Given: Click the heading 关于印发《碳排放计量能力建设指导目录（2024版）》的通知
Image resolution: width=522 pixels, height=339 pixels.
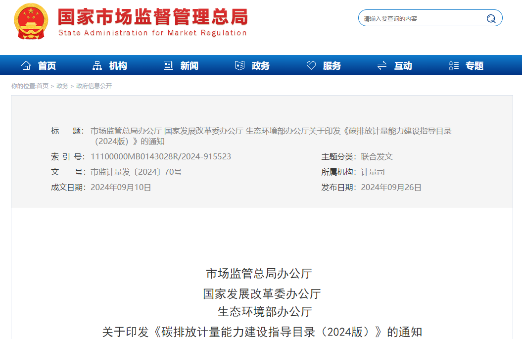Looking at the screenshot, I should tap(262, 332).
